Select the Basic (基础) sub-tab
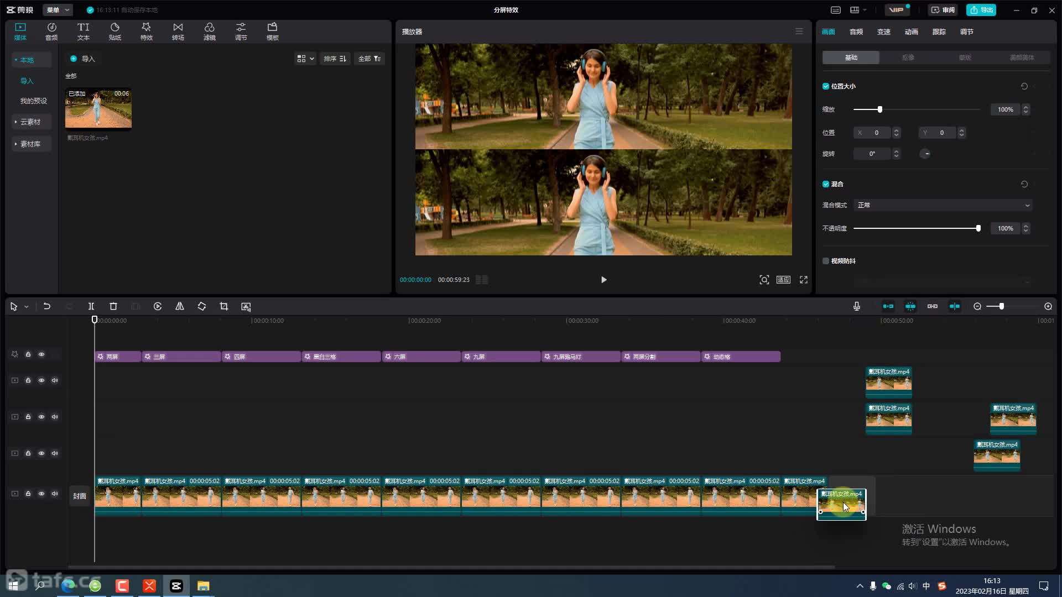Image resolution: width=1062 pixels, height=597 pixels. 851,57
